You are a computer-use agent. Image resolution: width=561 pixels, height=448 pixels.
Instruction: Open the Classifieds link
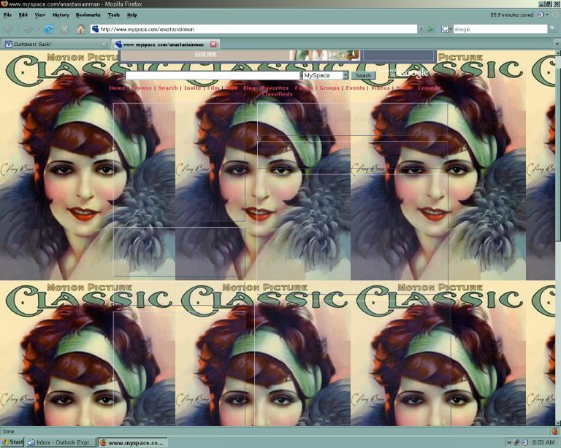pyautogui.click(x=277, y=94)
